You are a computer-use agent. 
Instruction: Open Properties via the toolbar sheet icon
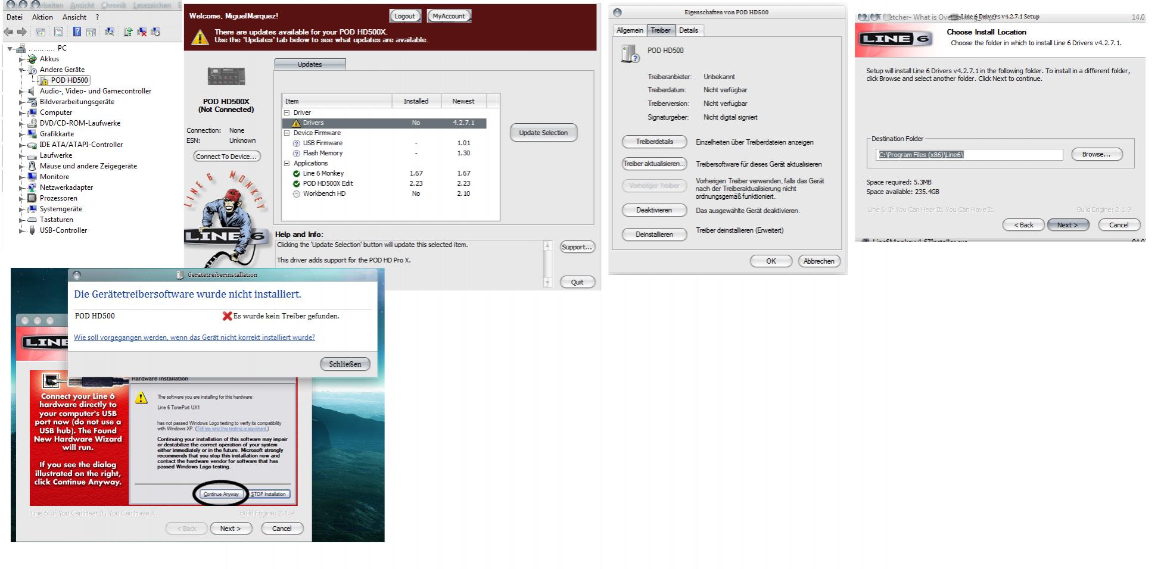[59, 32]
